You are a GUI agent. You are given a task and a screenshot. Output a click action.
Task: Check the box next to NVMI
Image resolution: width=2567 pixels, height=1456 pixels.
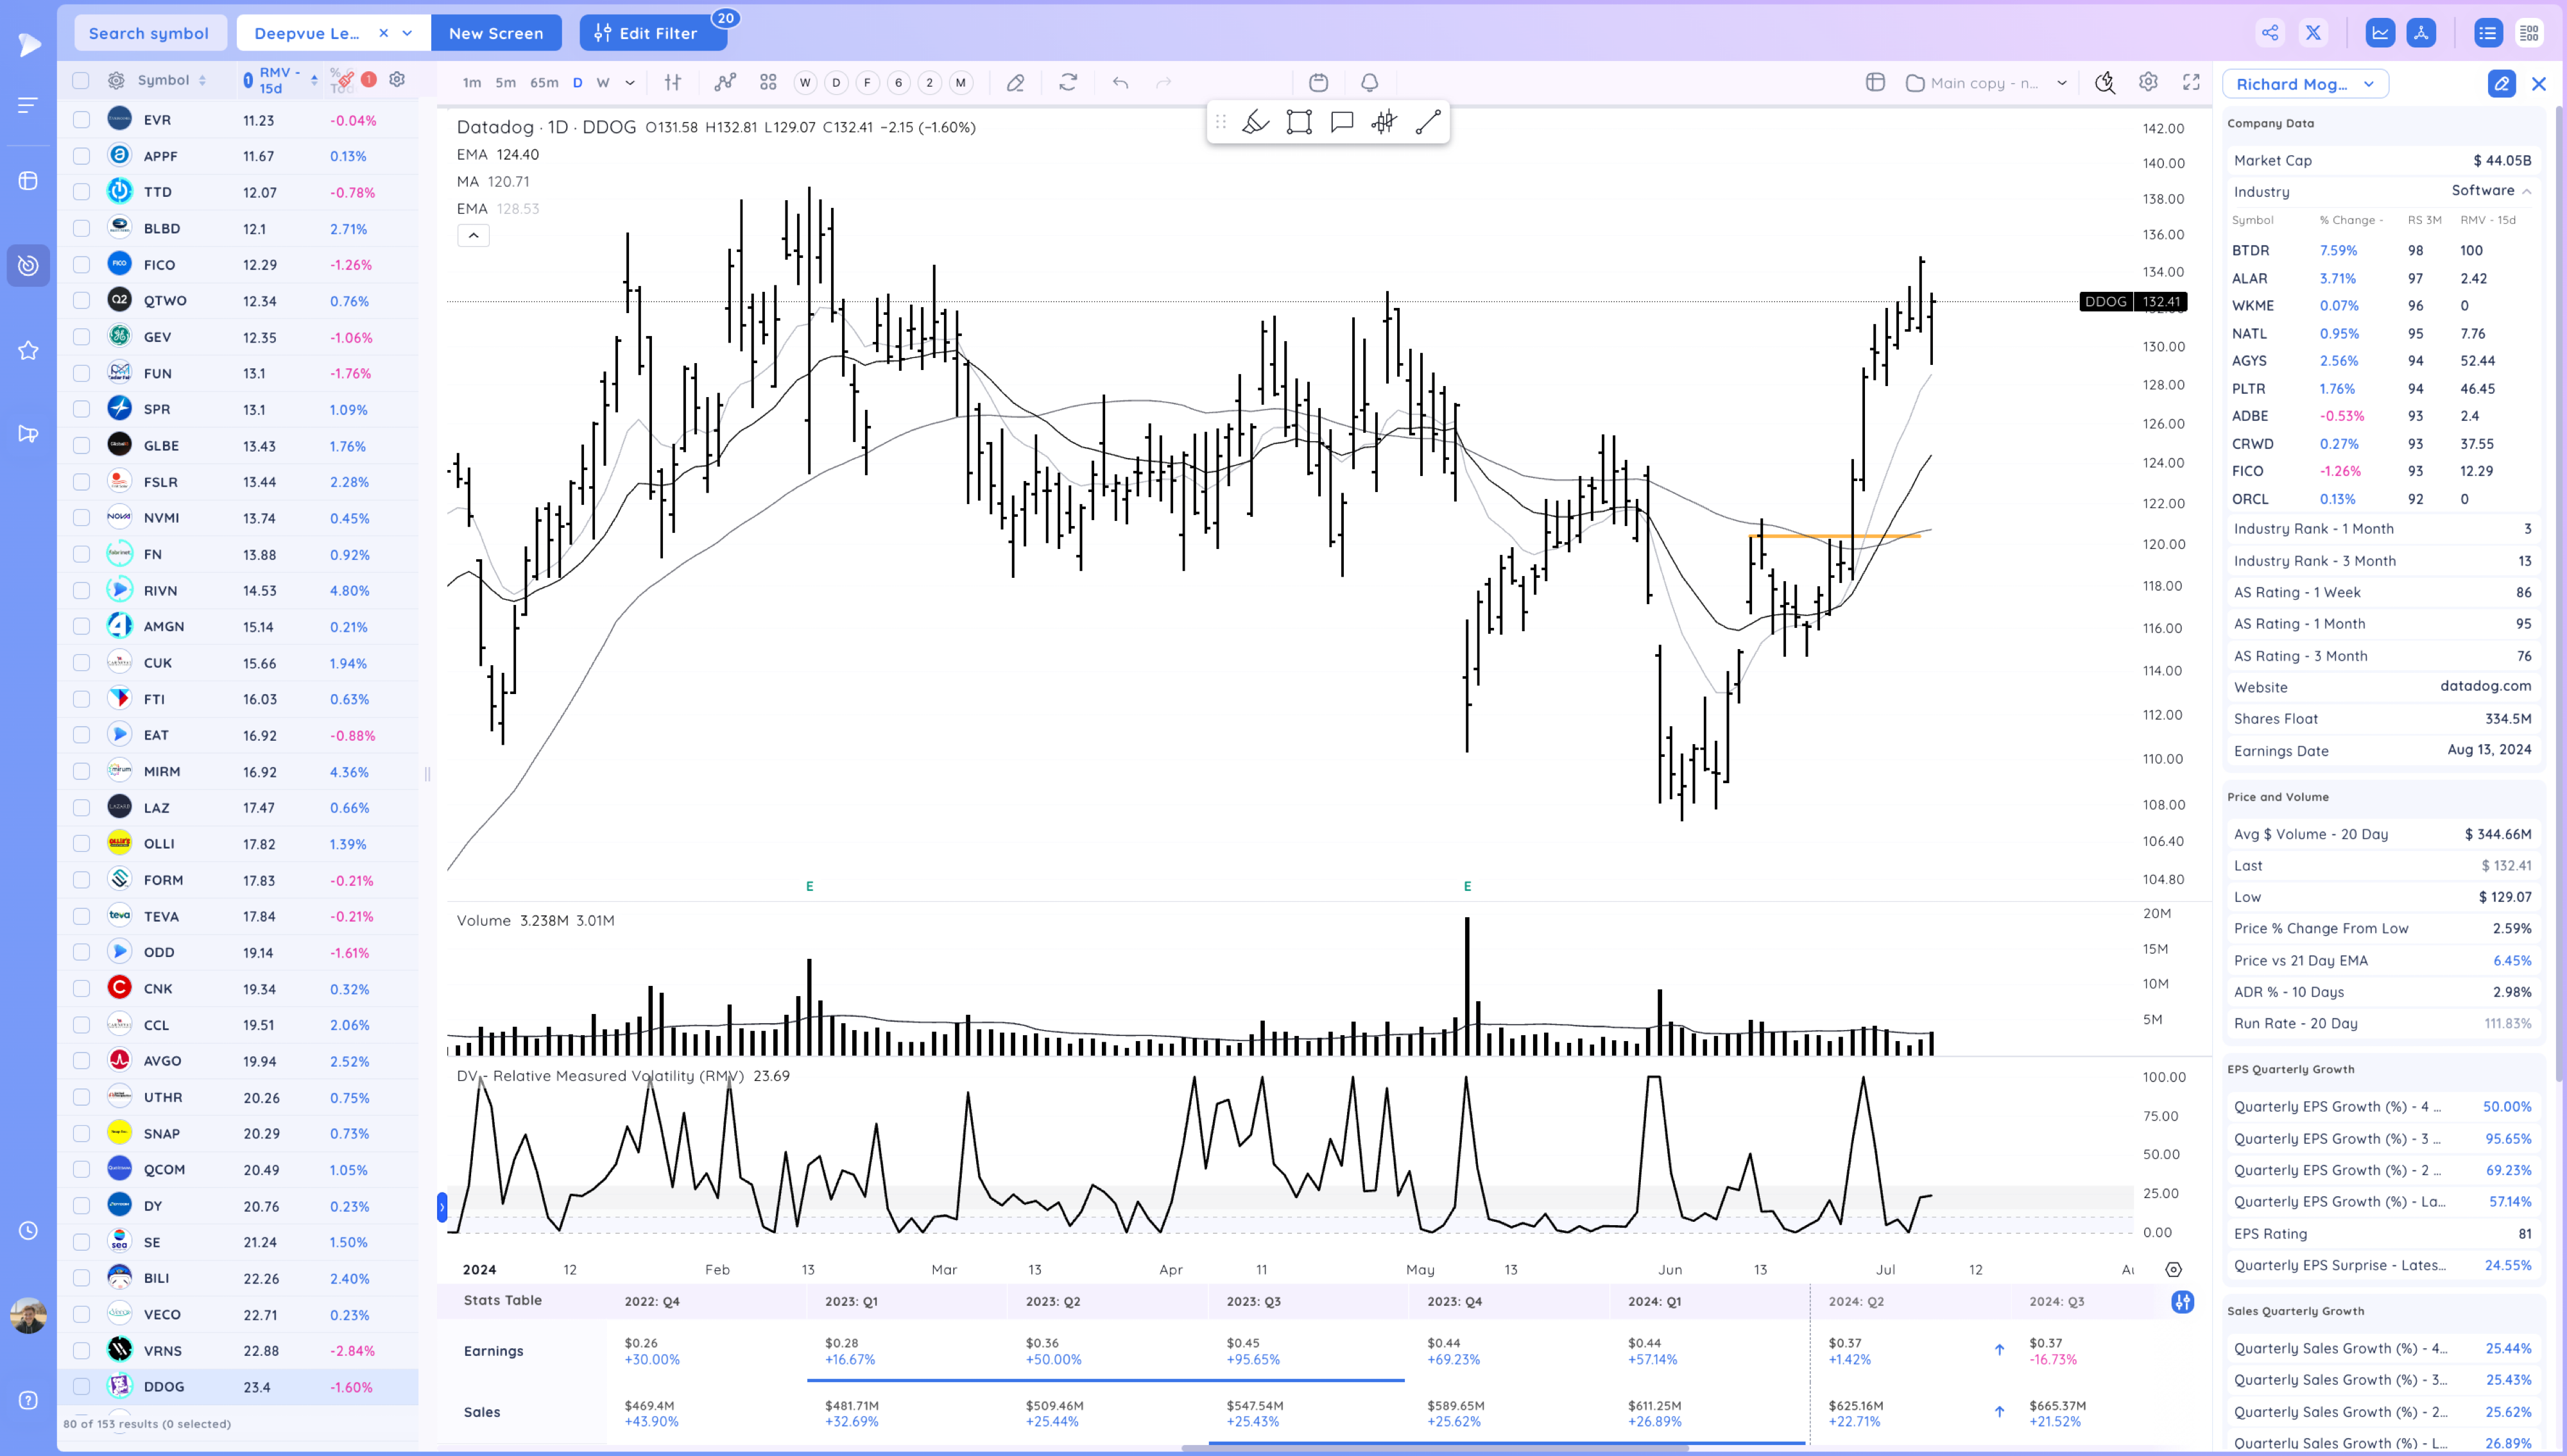(81, 518)
